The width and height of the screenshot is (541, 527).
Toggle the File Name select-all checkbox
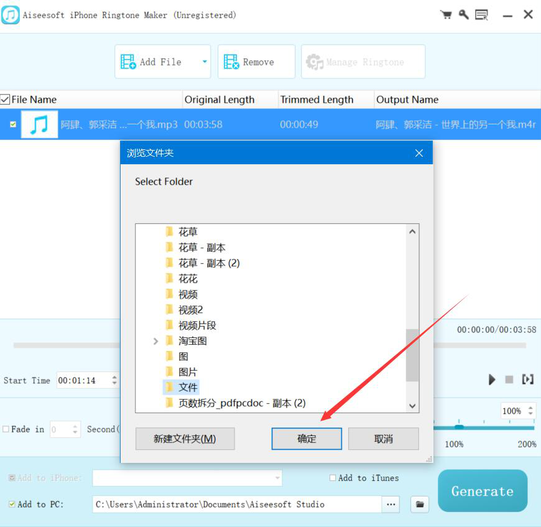[5, 100]
